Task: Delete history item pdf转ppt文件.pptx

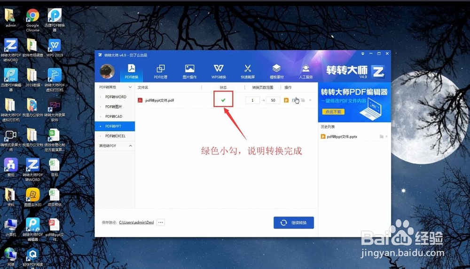Action: [x=387, y=136]
